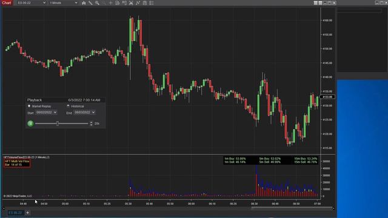Click scrollbar left arrow under chart
The height and width of the screenshot is (218, 388).
coord(4,208)
